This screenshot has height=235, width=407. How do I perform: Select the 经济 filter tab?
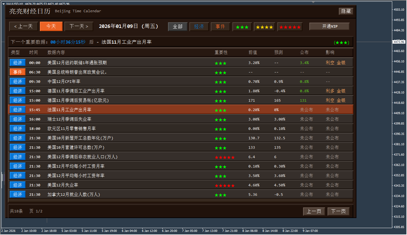(199, 27)
